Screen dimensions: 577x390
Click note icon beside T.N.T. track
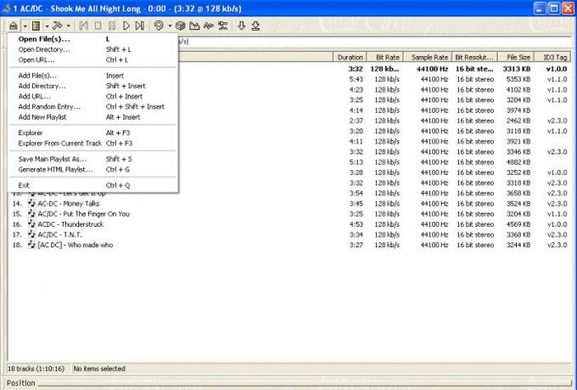click(x=31, y=235)
